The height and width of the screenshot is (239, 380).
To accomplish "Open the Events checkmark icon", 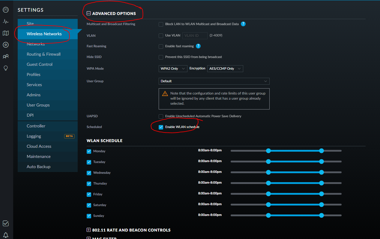I will (x=6, y=223).
